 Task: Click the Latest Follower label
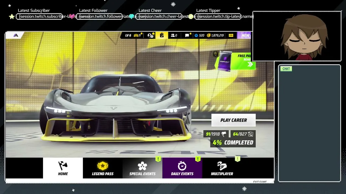click(x=93, y=11)
